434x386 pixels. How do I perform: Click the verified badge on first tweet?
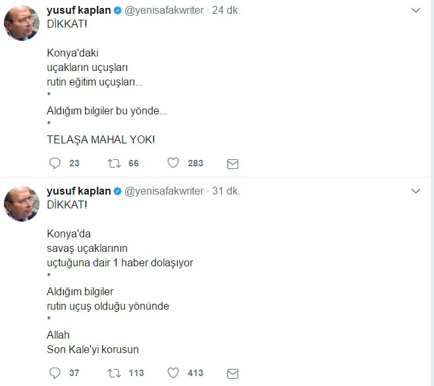117,11
